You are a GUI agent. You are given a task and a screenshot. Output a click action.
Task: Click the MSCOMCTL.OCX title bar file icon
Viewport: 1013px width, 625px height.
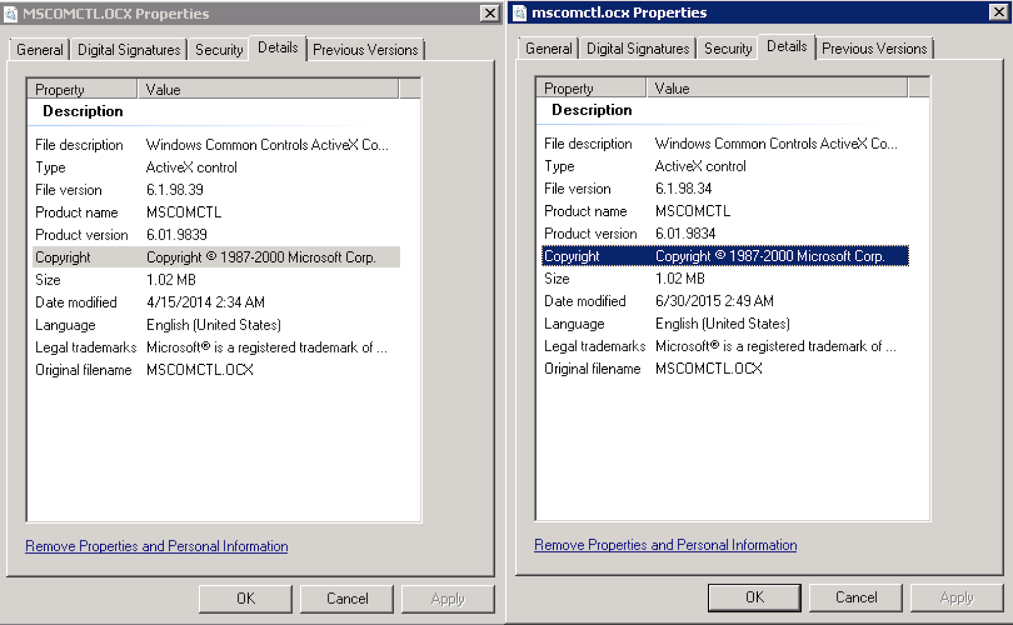pos(10,13)
